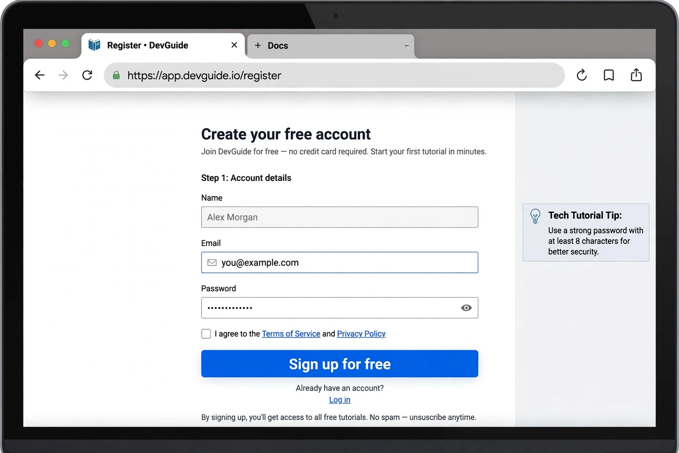
Task: Click the DevGuide book favicon in tab
Action: click(94, 45)
